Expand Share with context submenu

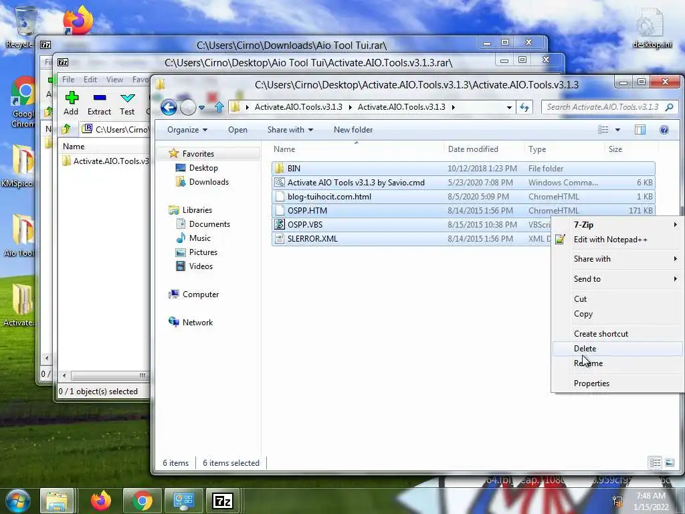pos(617,259)
